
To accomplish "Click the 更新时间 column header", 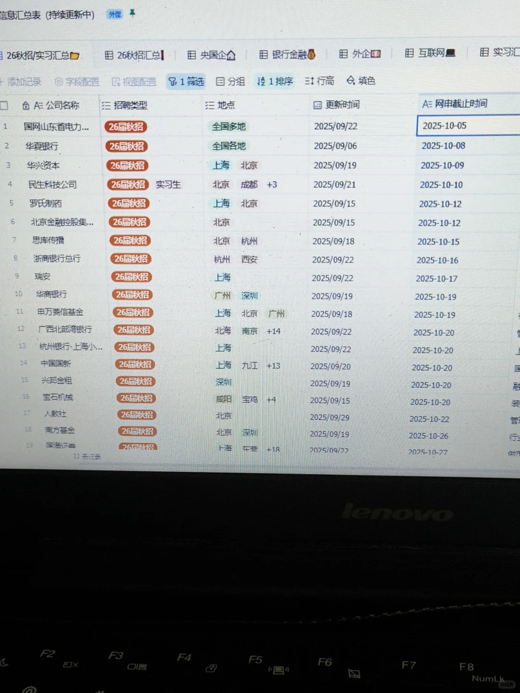I will click(342, 104).
